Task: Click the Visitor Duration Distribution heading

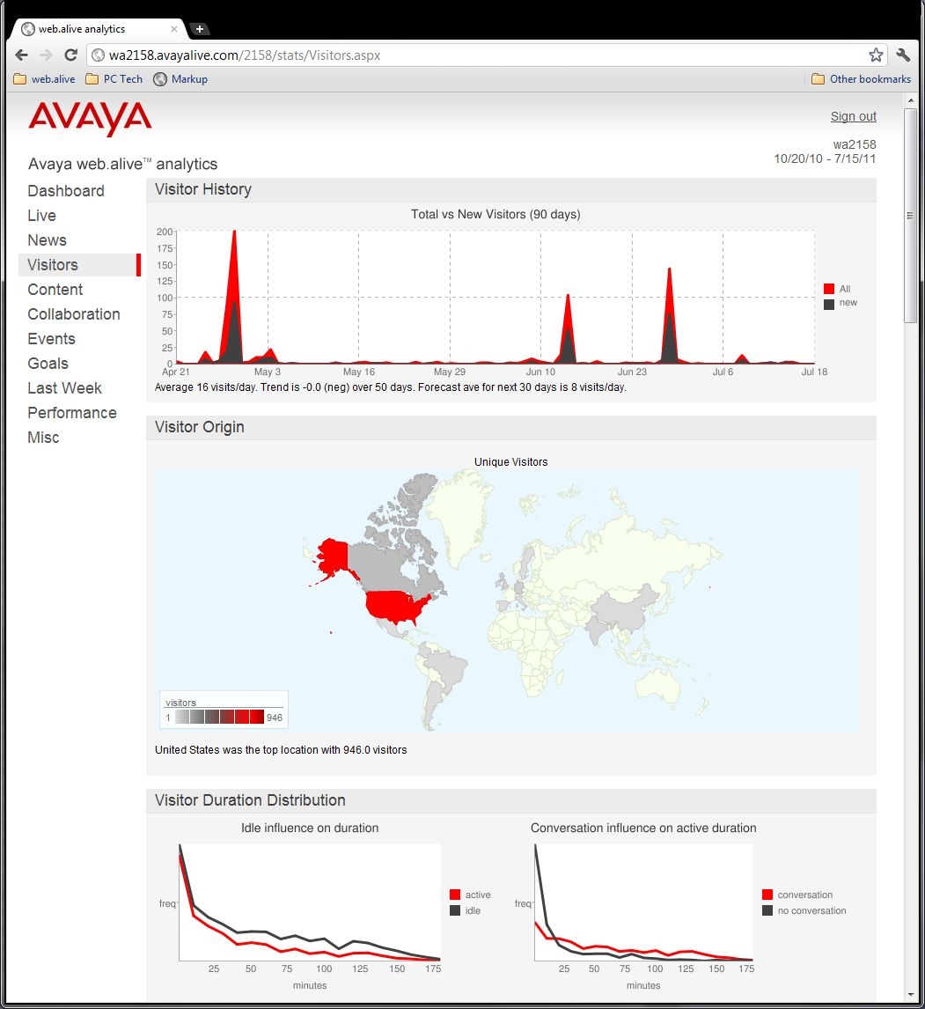Action: pos(250,800)
